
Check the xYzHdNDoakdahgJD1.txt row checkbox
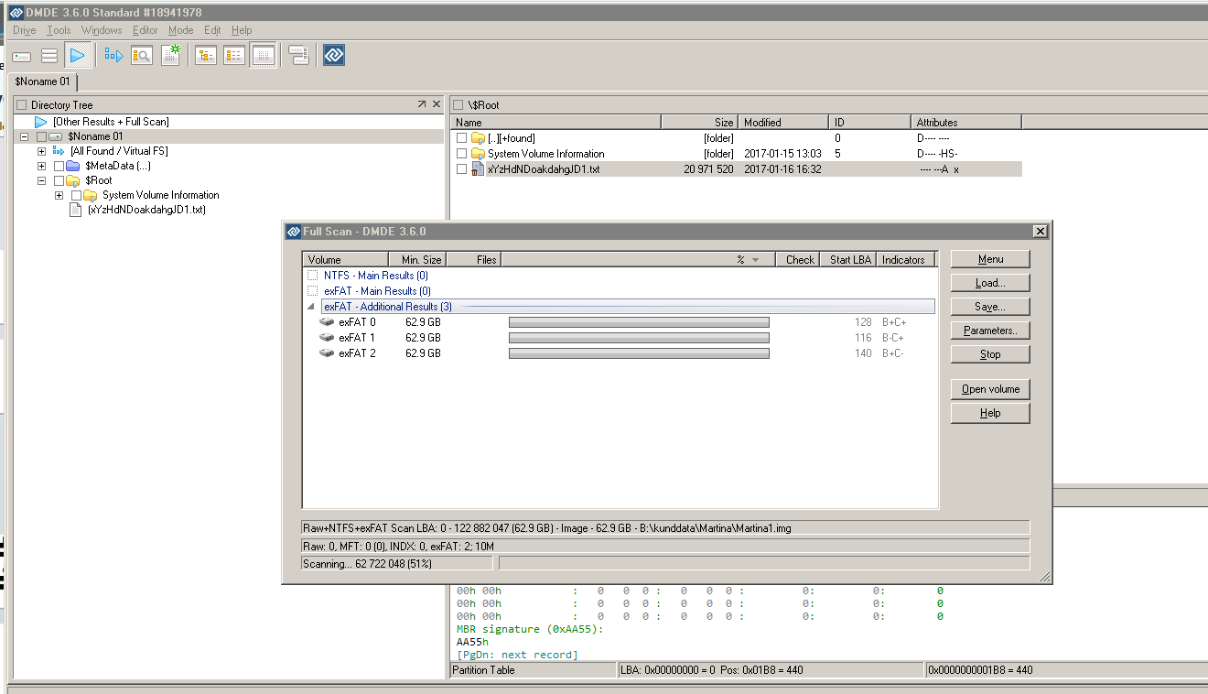[x=461, y=169]
